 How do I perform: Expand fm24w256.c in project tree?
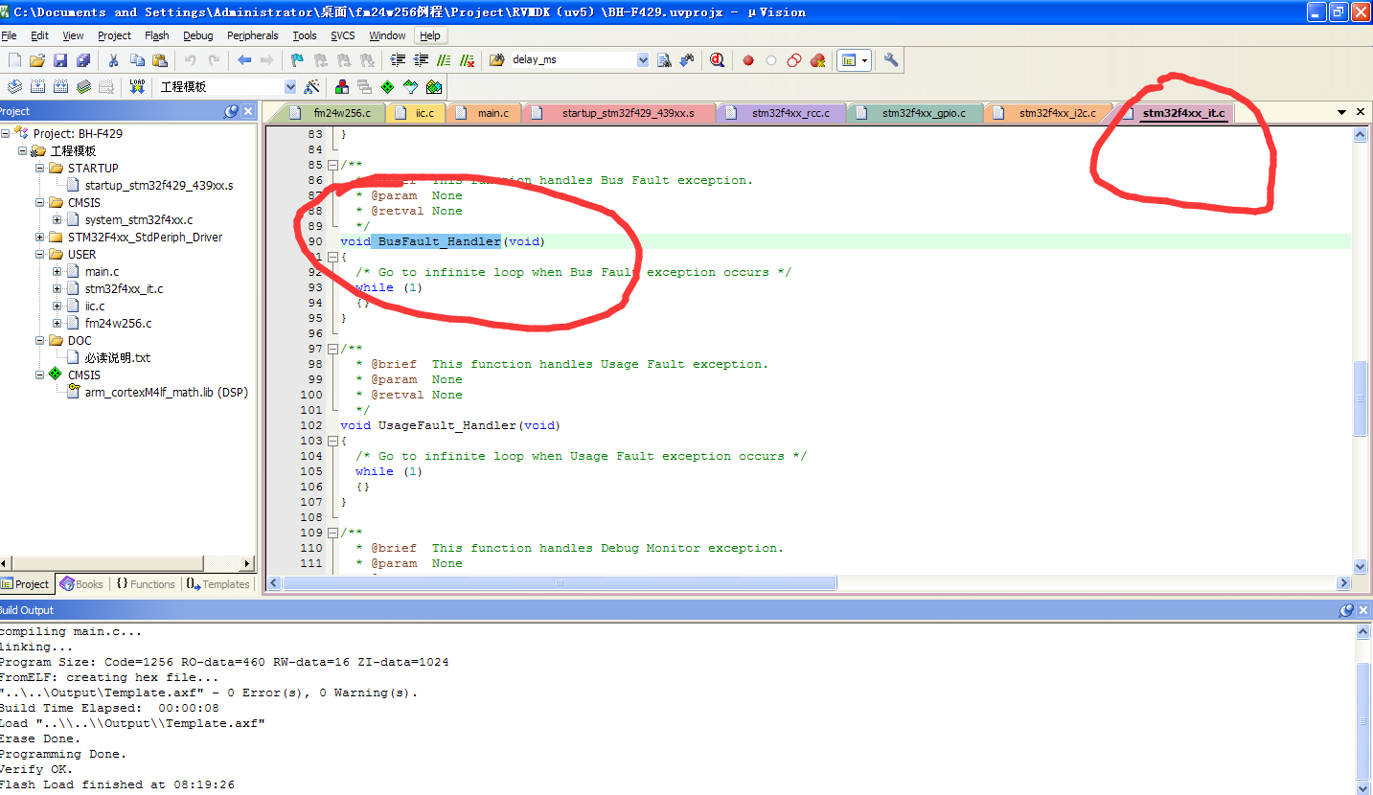pos(57,324)
